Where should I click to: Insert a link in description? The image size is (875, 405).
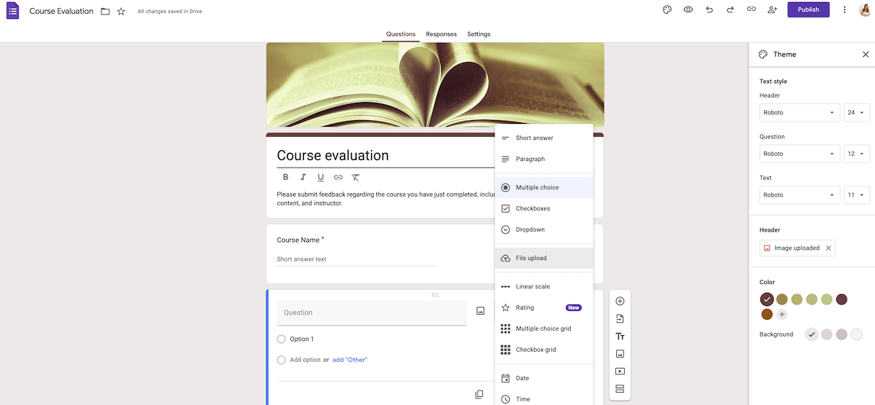tap(338, 177)
